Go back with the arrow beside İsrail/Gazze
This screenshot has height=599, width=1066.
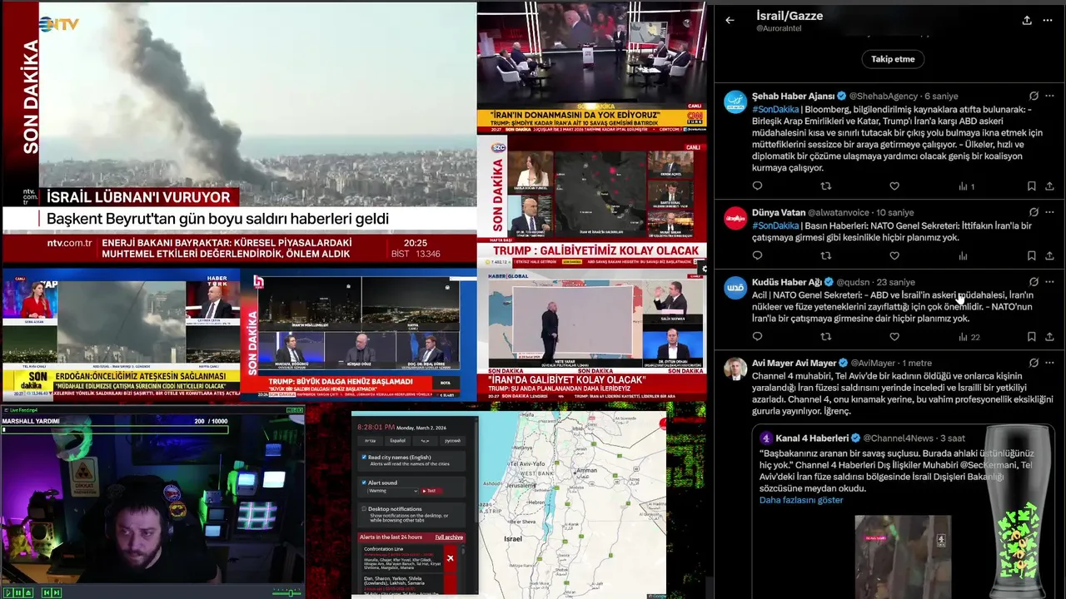[x=730, y=20]
